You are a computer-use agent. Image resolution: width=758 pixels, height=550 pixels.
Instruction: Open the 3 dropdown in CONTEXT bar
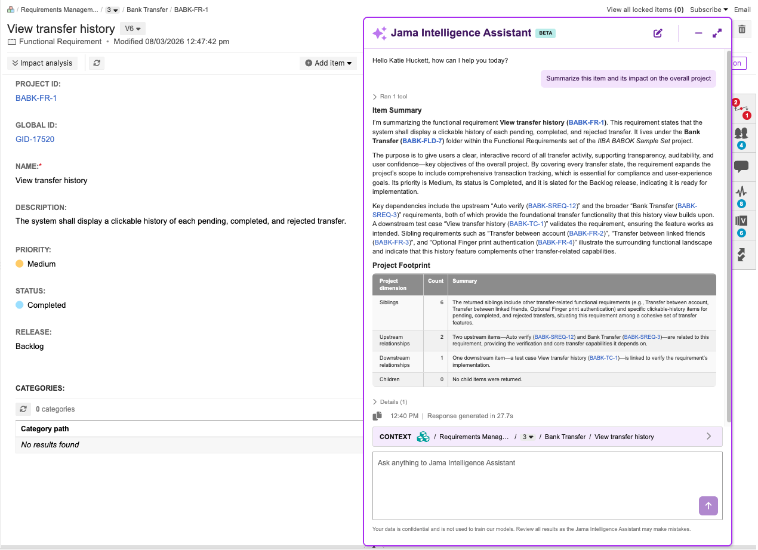[527, 437]
